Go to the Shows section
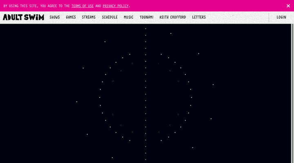Viewport: 294px width, 163px height. [x=55, y=17]
